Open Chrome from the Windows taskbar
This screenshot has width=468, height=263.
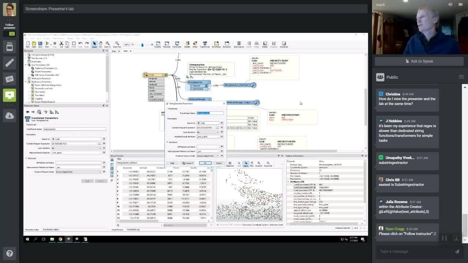(60, 239)
